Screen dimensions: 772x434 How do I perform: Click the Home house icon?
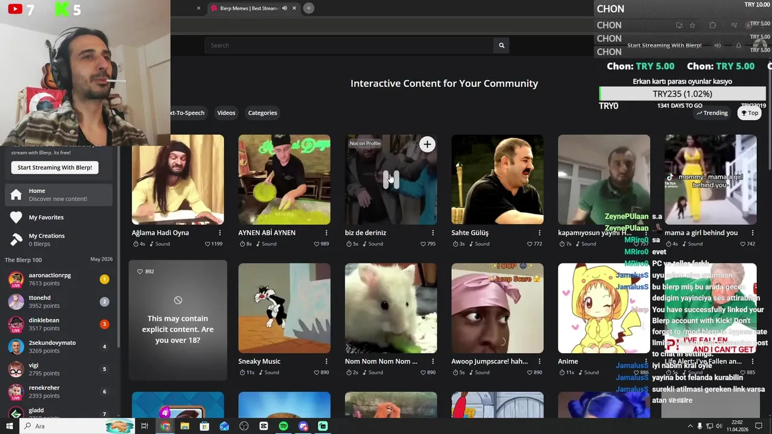point(16,195)
